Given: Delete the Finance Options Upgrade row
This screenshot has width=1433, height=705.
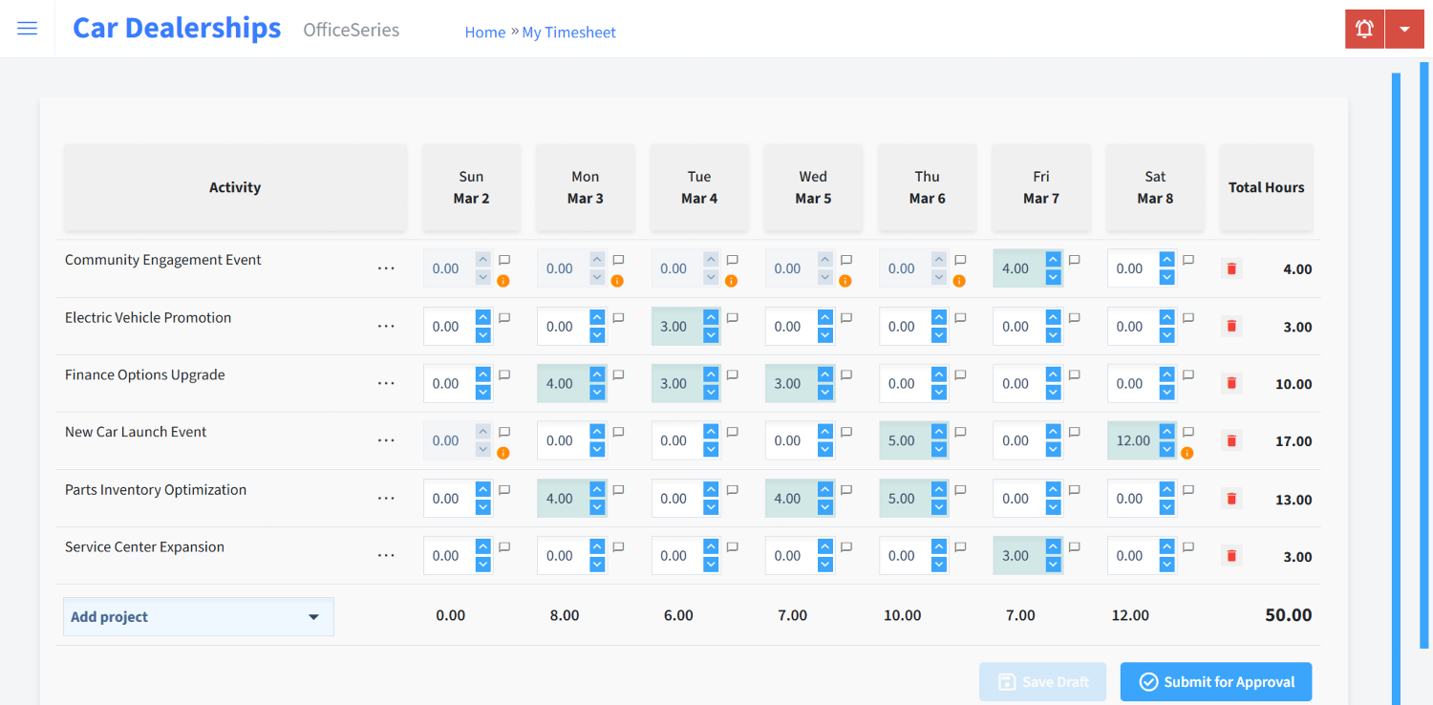Looking at the screenshot, I should pos(1230,383).
